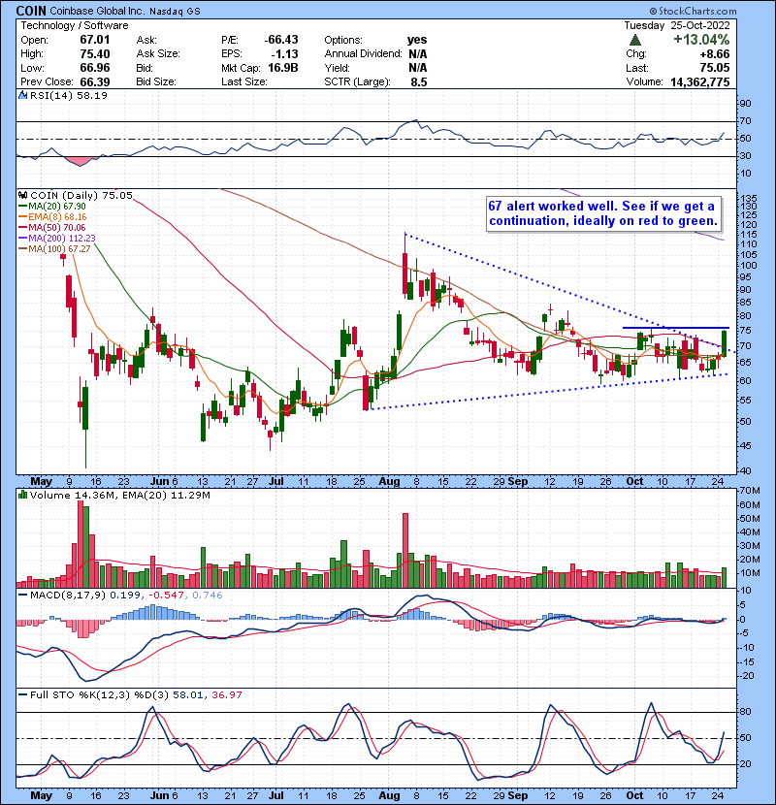Click the Open value 67.01
776x805 pixels.
(x=94, y=40)
